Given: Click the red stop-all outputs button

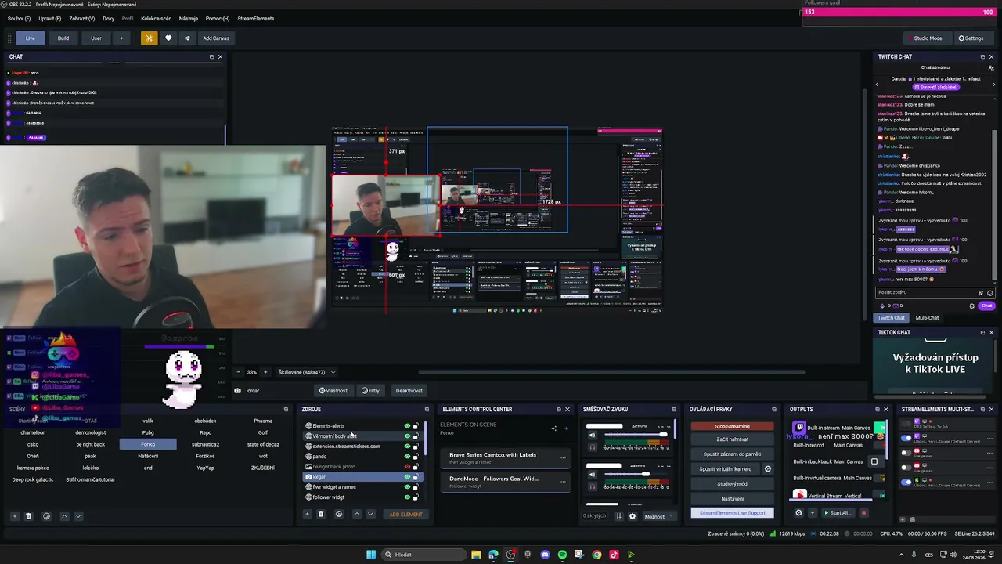Looking at the screenshot, I should (863, 513).
